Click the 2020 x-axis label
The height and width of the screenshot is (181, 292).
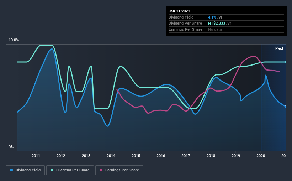tap(261, 156)
